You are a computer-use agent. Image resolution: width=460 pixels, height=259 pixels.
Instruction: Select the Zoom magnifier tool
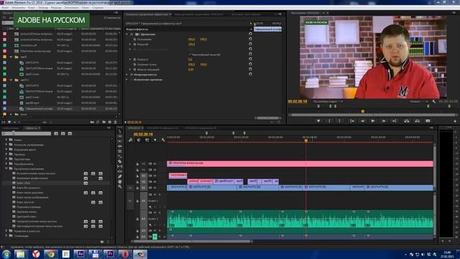(120, 186)
